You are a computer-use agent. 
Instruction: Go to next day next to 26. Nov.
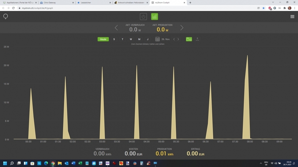point(178,39)
